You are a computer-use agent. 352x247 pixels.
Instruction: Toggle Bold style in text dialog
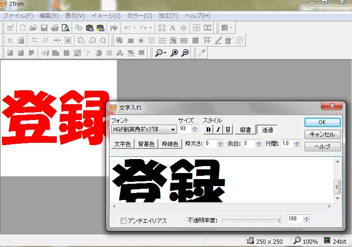point(208,129)
